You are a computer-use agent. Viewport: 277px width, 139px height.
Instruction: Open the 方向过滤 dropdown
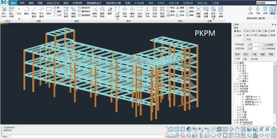[254, 45]
